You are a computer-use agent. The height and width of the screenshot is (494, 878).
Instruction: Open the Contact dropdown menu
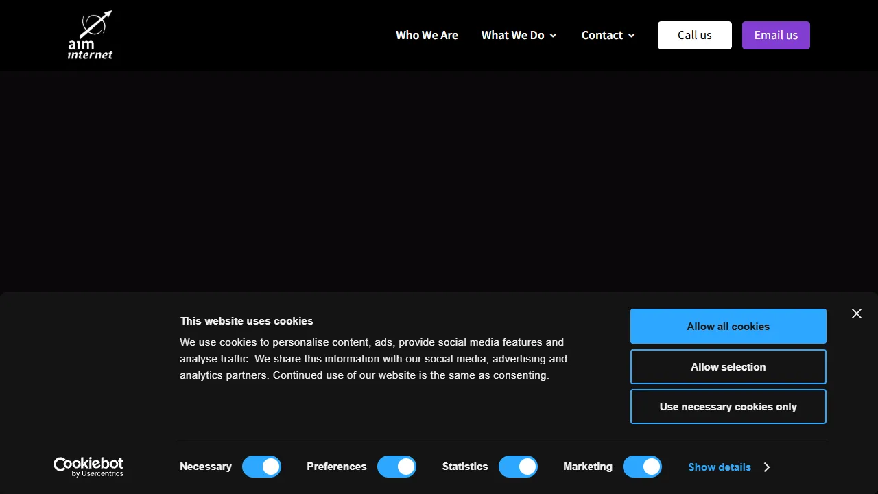point(602,35)
